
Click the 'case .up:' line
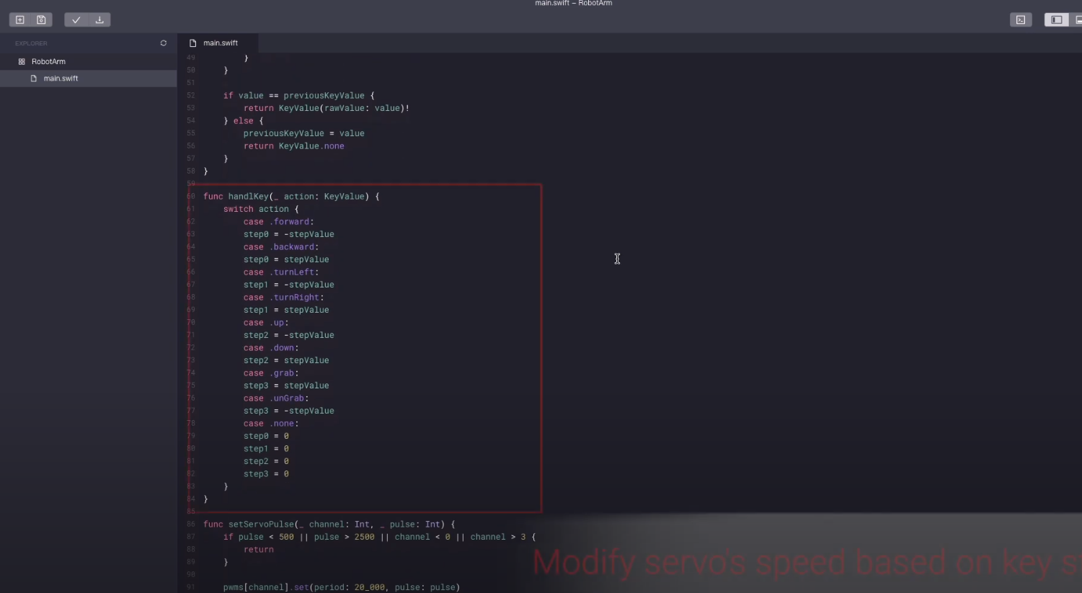(x=266, y=323)
